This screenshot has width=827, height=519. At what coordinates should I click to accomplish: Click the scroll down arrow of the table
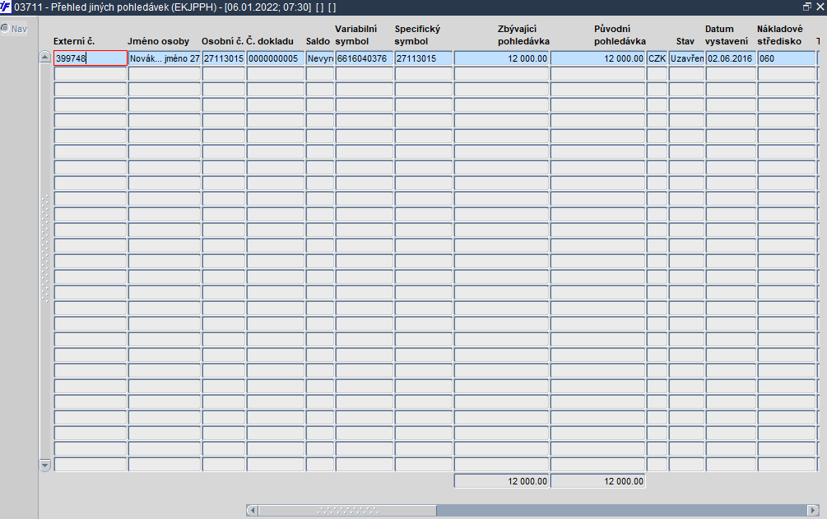pos(44,465)
